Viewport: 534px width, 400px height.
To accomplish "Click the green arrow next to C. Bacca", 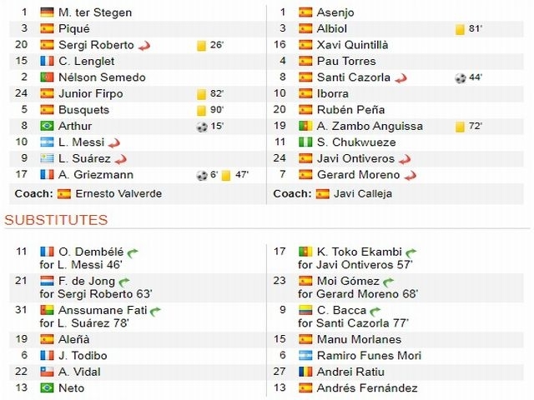I will click(x=375, y=311).
